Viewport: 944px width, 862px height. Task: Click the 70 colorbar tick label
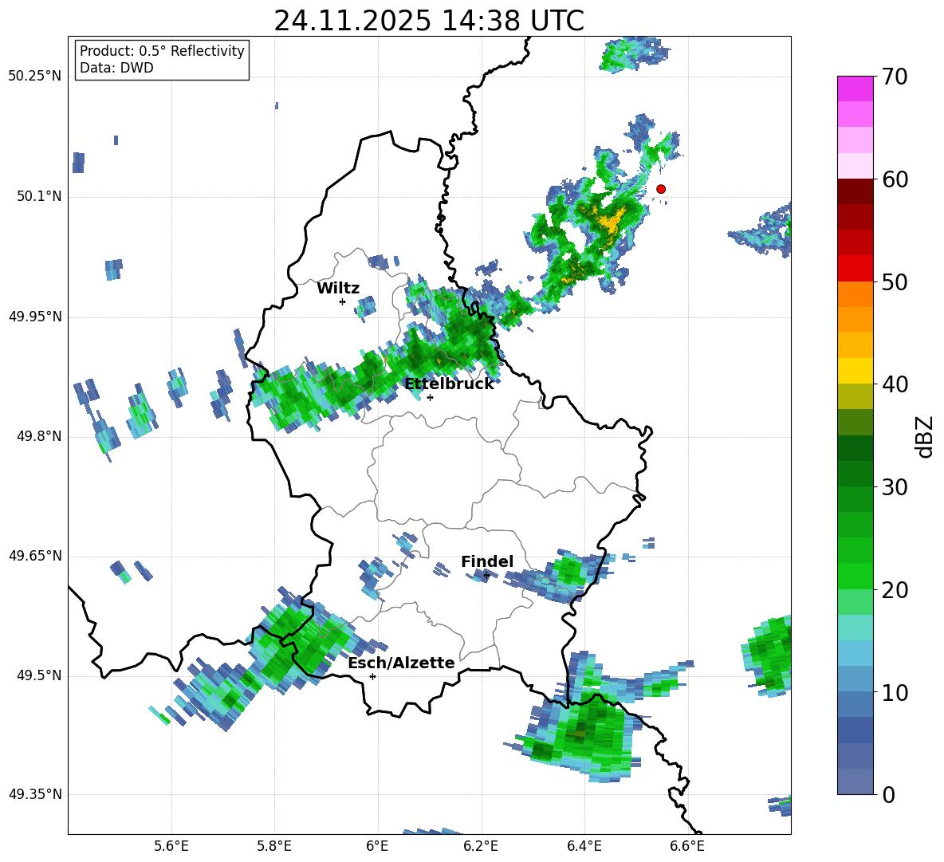click(x=895, y=77)
